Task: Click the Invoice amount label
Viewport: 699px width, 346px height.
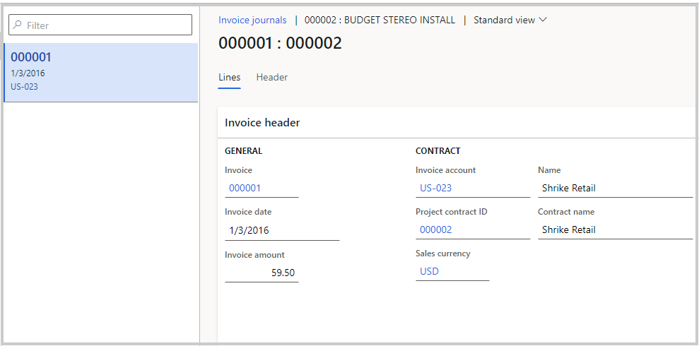Action: click(254, 255)
